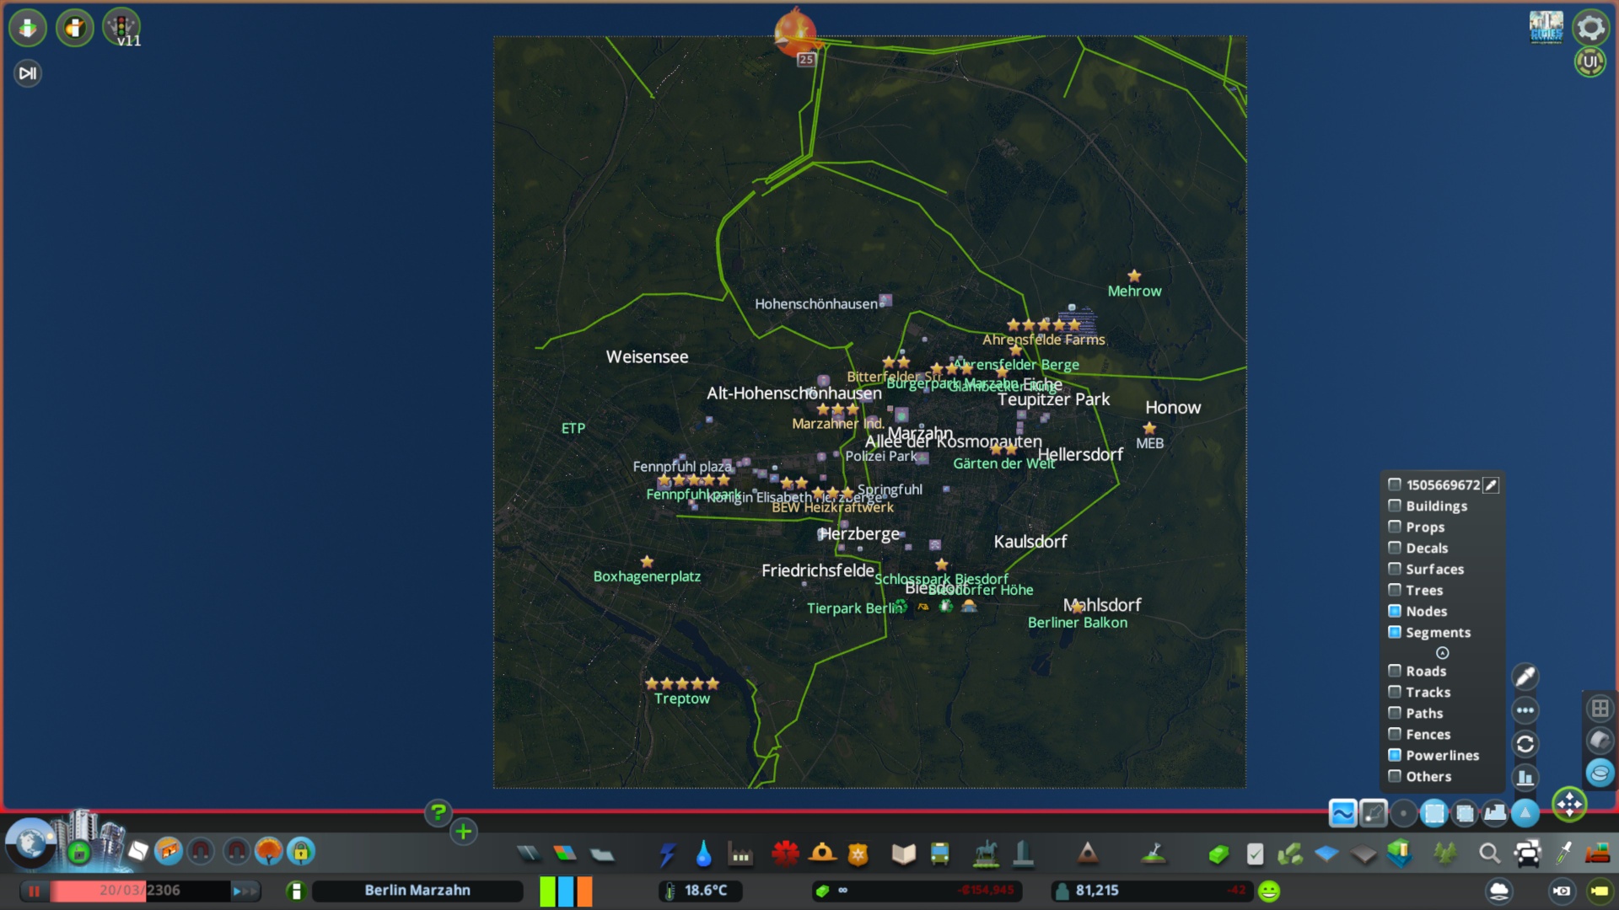The height and width of the screenshot is (910, 1619).
Task: Open the water and sewage panel
Action: 704,854
